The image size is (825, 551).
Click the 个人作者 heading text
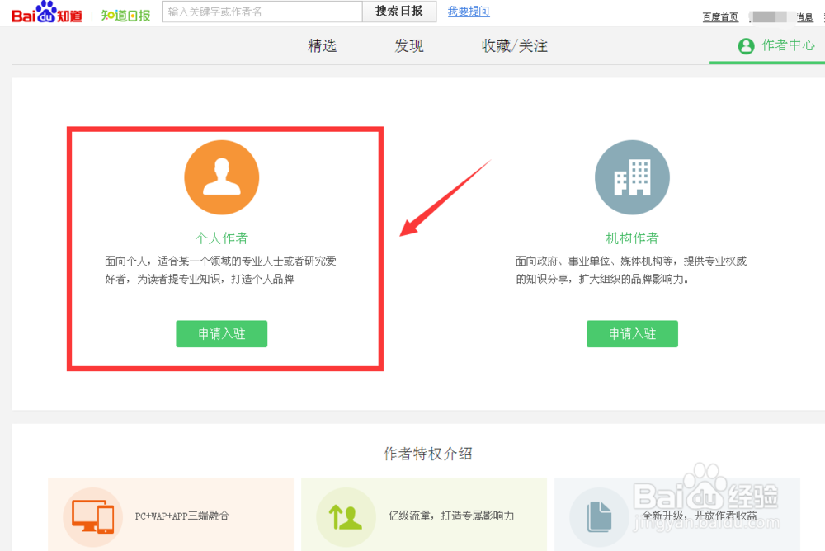[221, 238]
